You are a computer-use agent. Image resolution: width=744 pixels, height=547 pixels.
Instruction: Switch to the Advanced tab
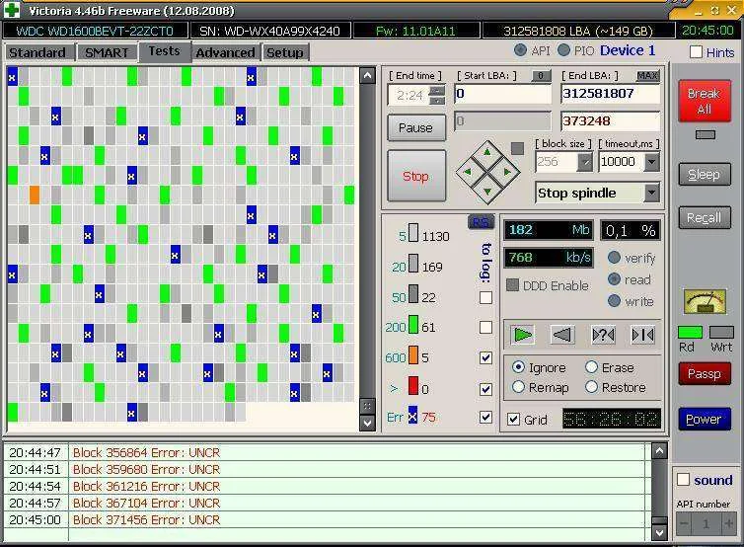pos(225,52)
